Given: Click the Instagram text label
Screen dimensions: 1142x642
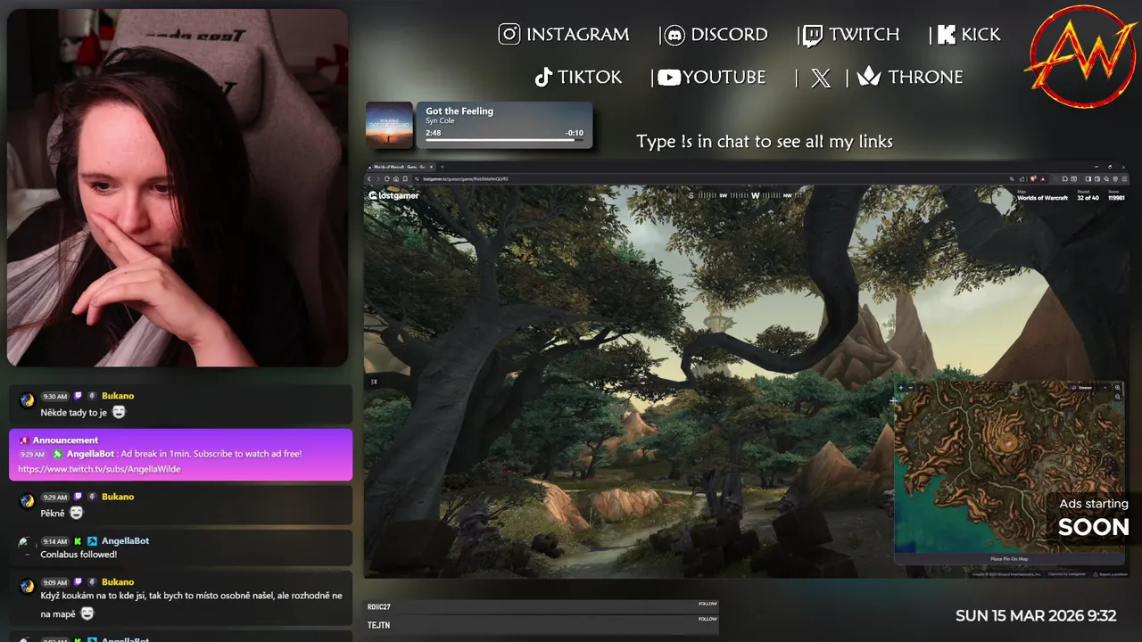Looking at the screenshot, I should tap(577, 35).
